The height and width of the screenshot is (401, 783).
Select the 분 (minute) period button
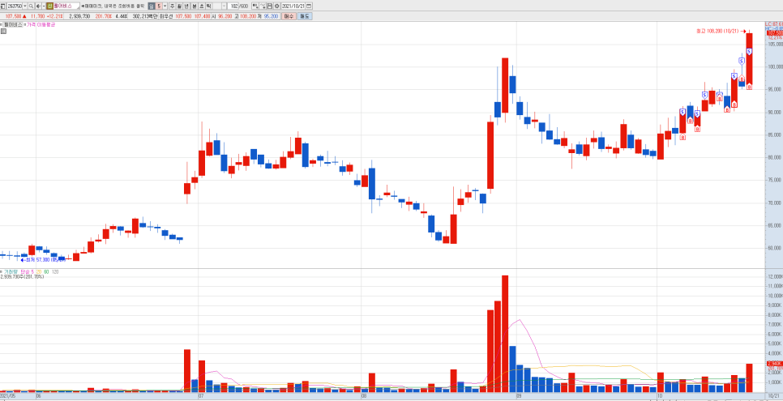point(194,6)
